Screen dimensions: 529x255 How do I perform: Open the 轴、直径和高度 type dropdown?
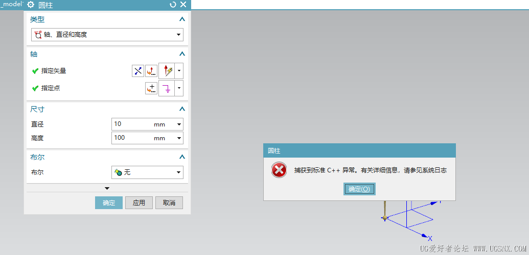point(107,34)
